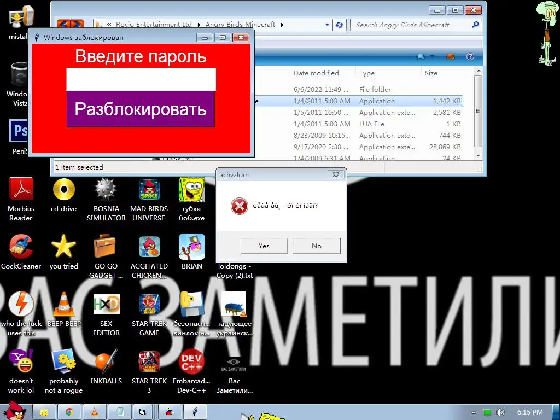Open the Morbius Reader desktop icon

coord(21,199)
